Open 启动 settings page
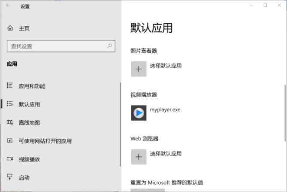The height and width of the screenshot is (192, 287). (60, 177)
